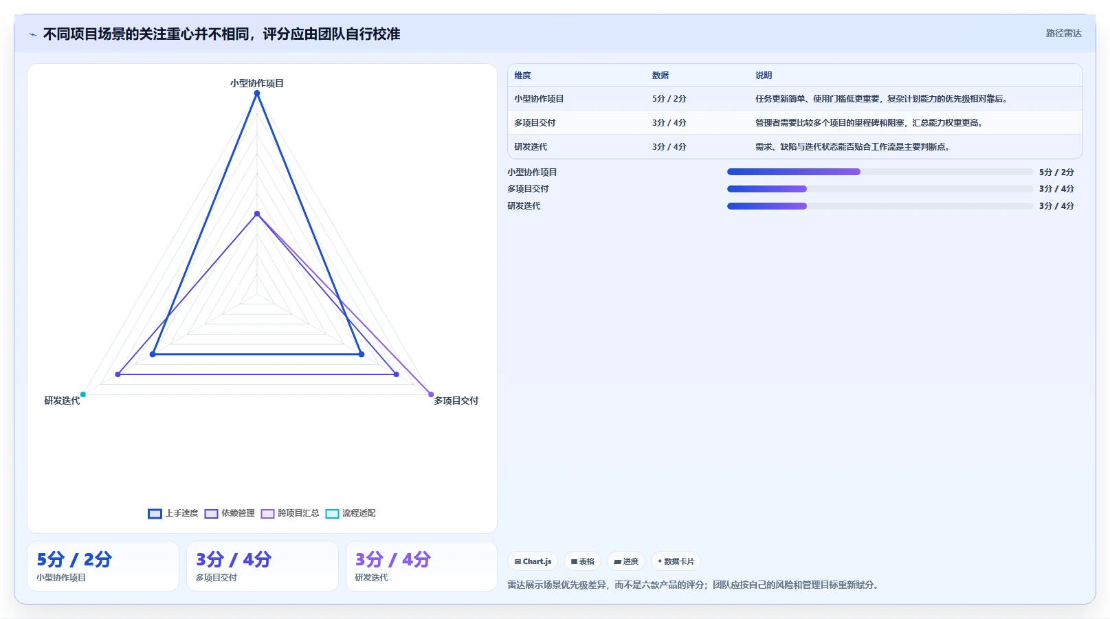Click the 研发迭代 progress row label
The image size is (1110, 619).
coord(524,206)
